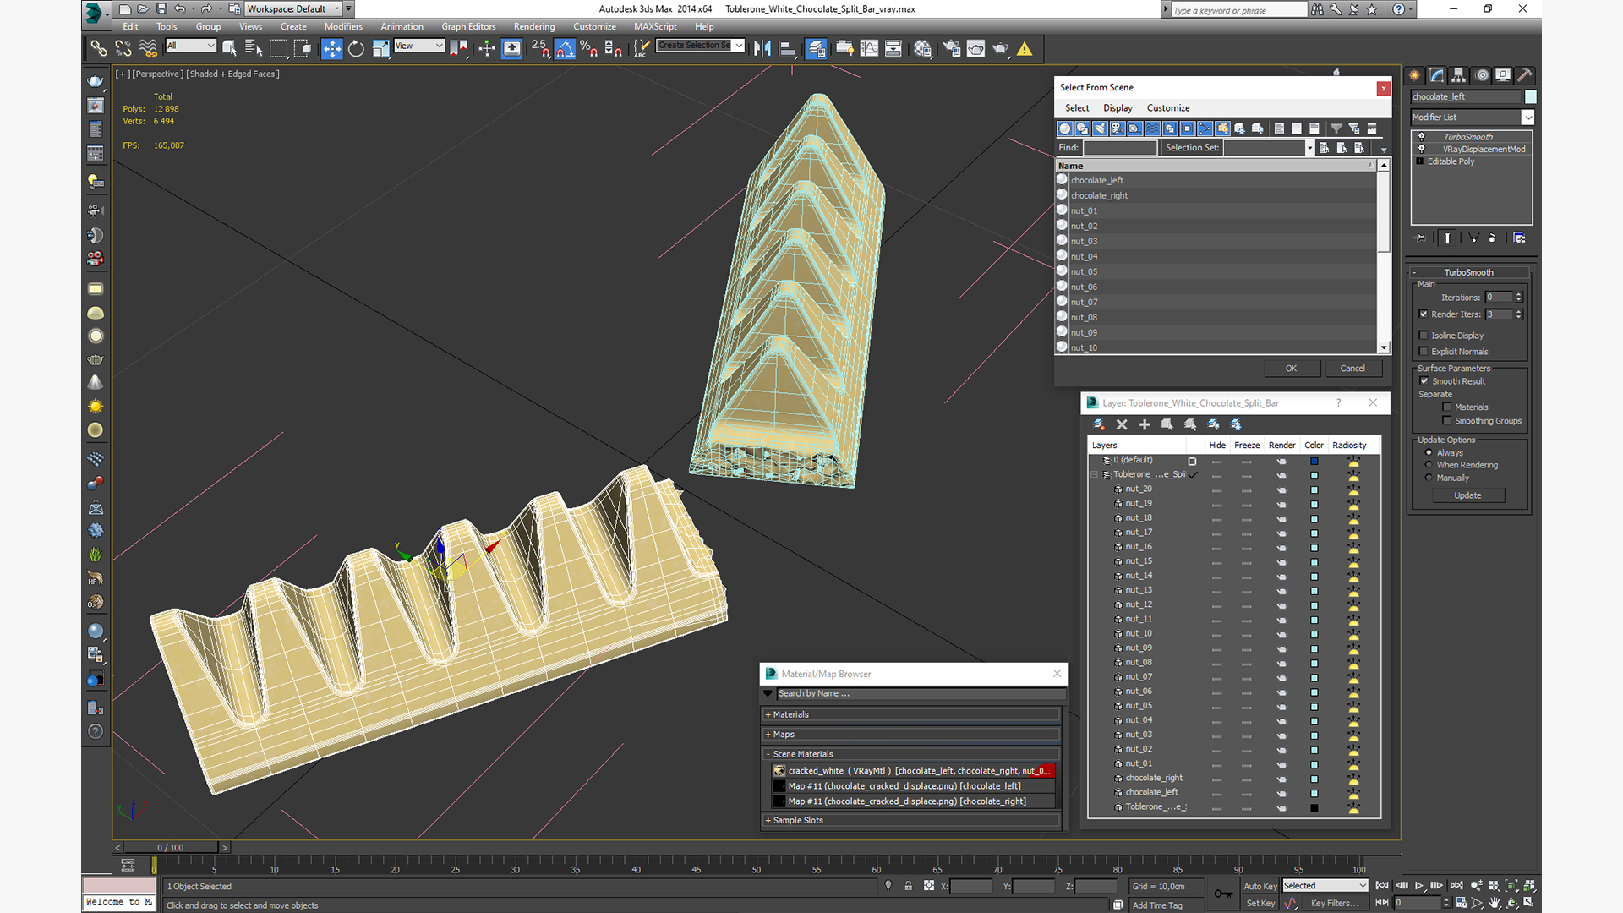This screenshot has width=1623, height=913.
Task: Open the Create command panel tab
Action: (1414, 75)
